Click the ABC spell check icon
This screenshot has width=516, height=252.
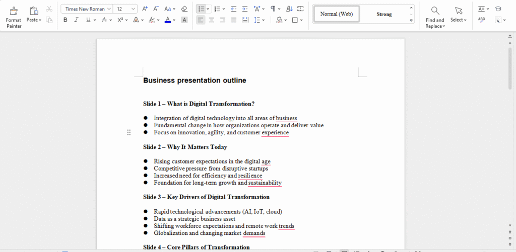pyautogui.click(x=481, y=20)
